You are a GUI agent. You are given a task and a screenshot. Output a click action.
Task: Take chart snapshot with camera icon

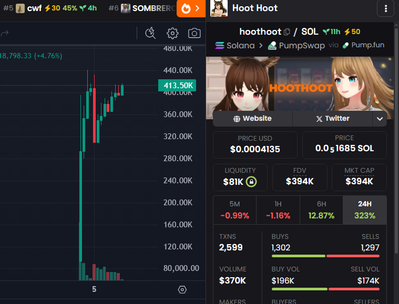pyautogui.click(x=194, y=34)
